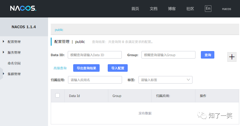Open 文档 in top navigation
Screen dimensions: 240x126
point(153,9)
